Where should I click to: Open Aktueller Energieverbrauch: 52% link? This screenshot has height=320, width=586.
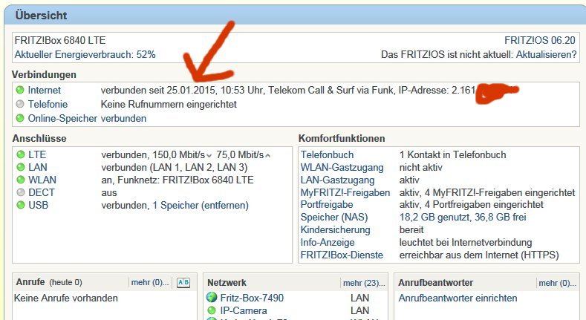[85, 54]
